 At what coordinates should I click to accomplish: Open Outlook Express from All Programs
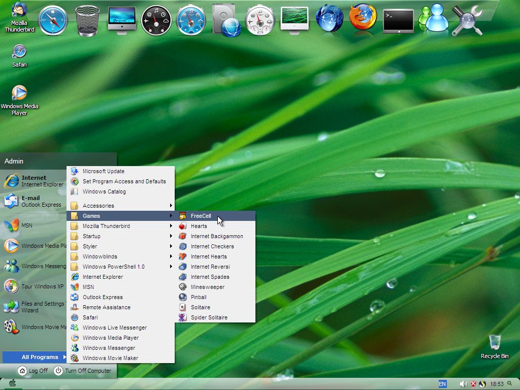pyautogui.click(x=121, y=297)
